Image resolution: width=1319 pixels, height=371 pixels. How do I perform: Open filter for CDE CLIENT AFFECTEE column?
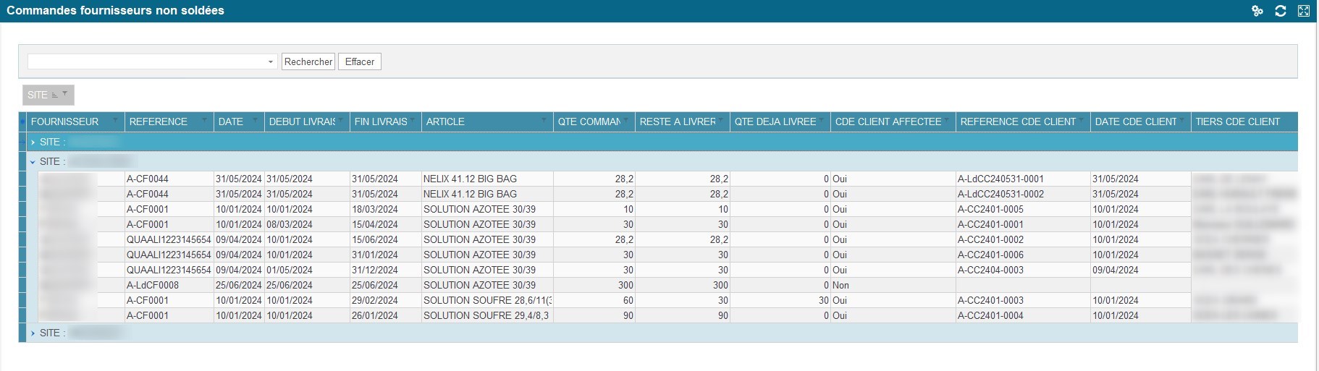[x=947, y=120]
